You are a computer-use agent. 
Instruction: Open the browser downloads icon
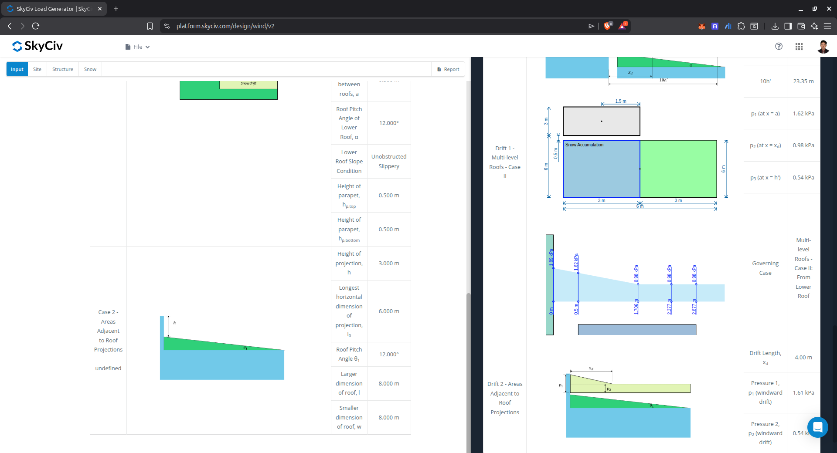click(775, 26)
